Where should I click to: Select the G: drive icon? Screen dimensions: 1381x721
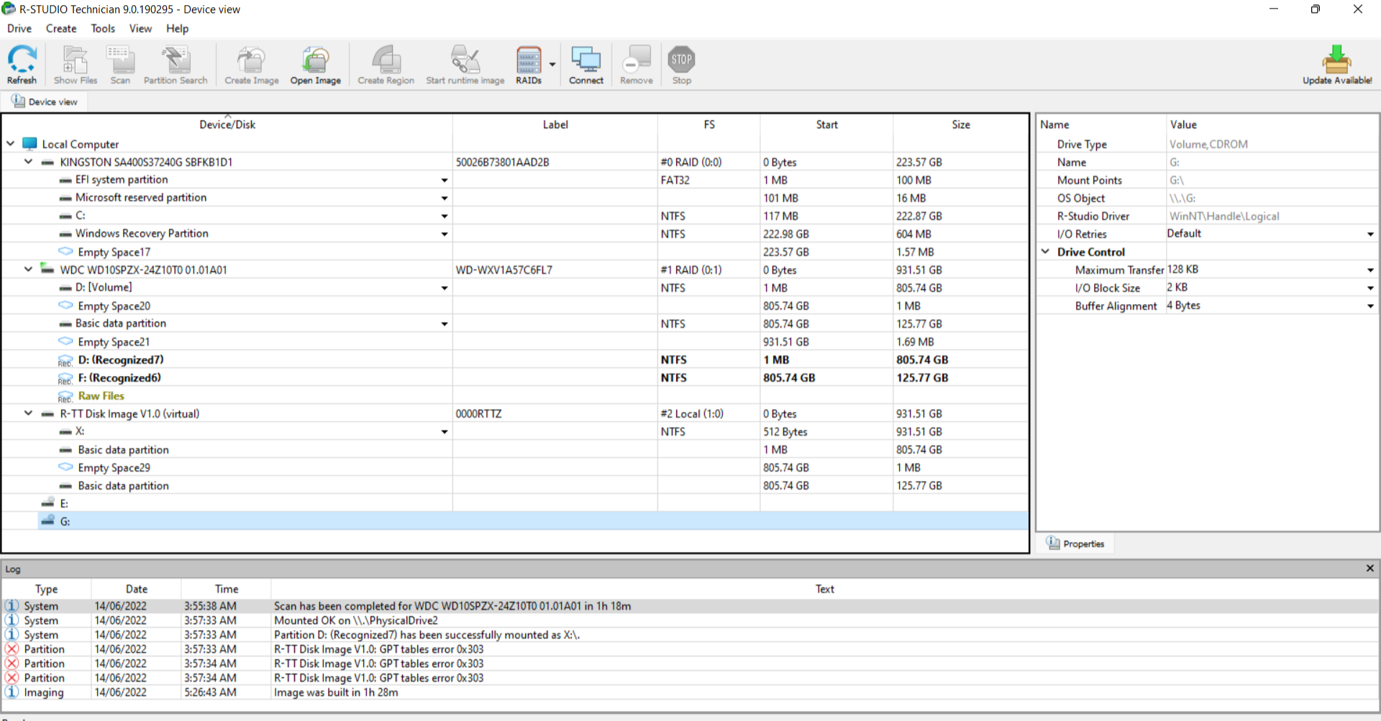point(48,520)
